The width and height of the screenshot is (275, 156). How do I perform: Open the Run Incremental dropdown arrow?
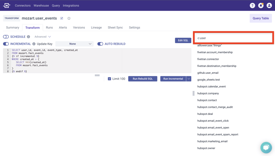(x=189, y=79)
